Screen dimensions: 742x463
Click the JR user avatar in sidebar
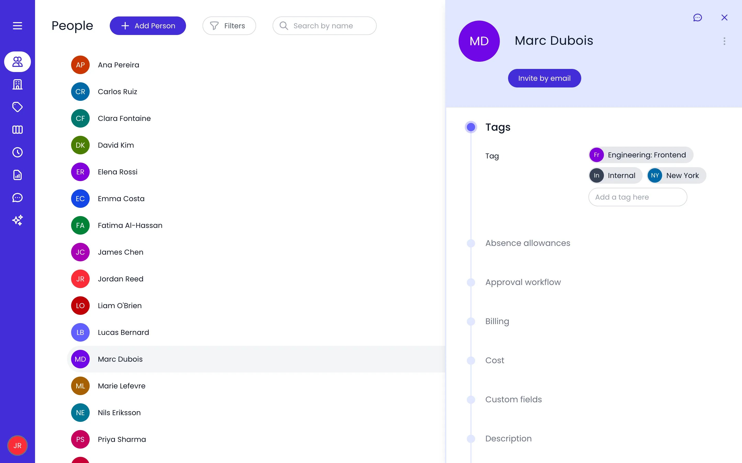18,446
